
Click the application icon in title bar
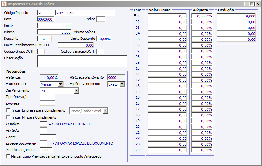tap(4, 4)
